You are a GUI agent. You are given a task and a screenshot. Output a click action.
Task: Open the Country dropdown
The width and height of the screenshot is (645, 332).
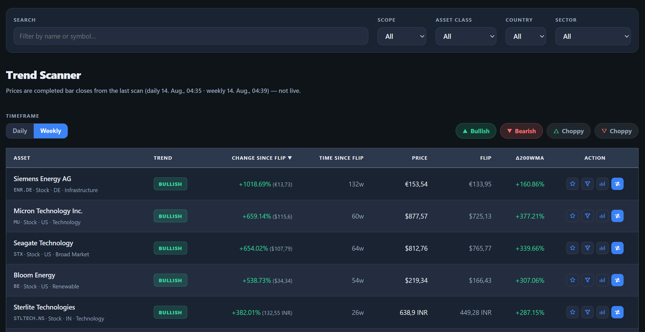pos(525,36)
